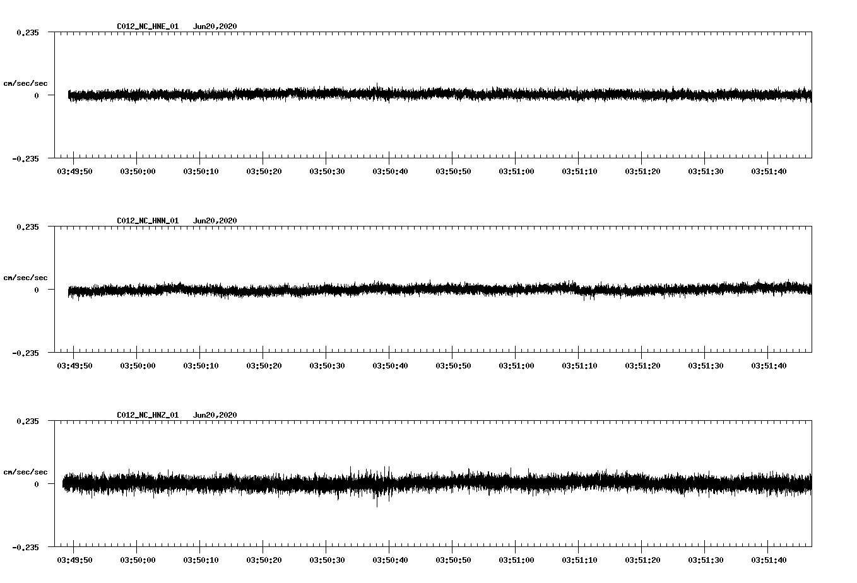Click the 03:51:40 time label under HNZ plot
857x583 pixels.
pyautogui.click(x=769, y=560)
